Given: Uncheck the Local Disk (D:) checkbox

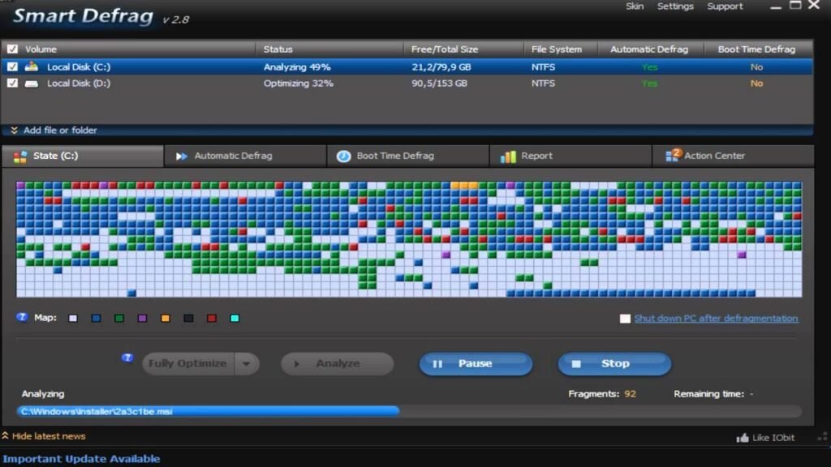Looking at the screenshot, I should pos(12,84).
